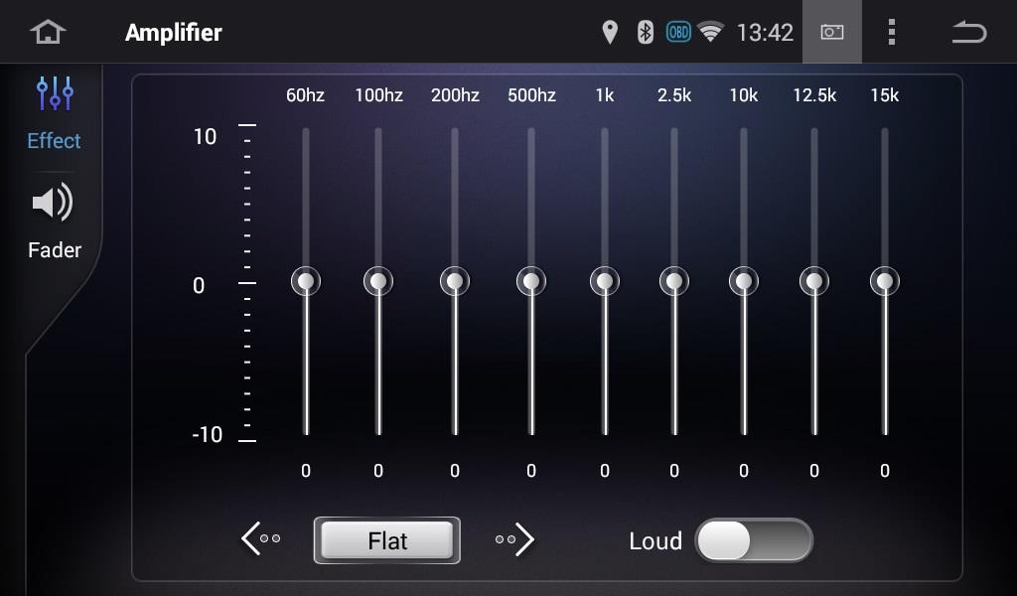
Task: Click the 500hz band label
Action: 531,95
